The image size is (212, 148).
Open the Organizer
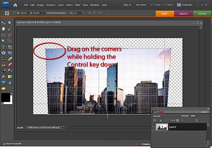click(x=184, y=5)
